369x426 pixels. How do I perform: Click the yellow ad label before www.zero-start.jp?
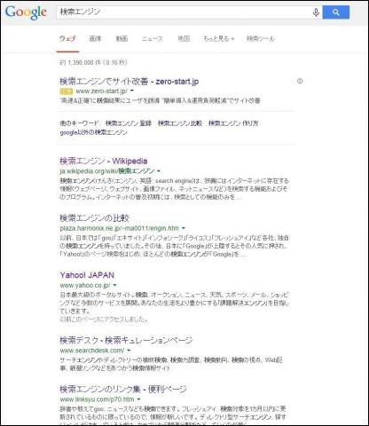click(x=67, y=91)
